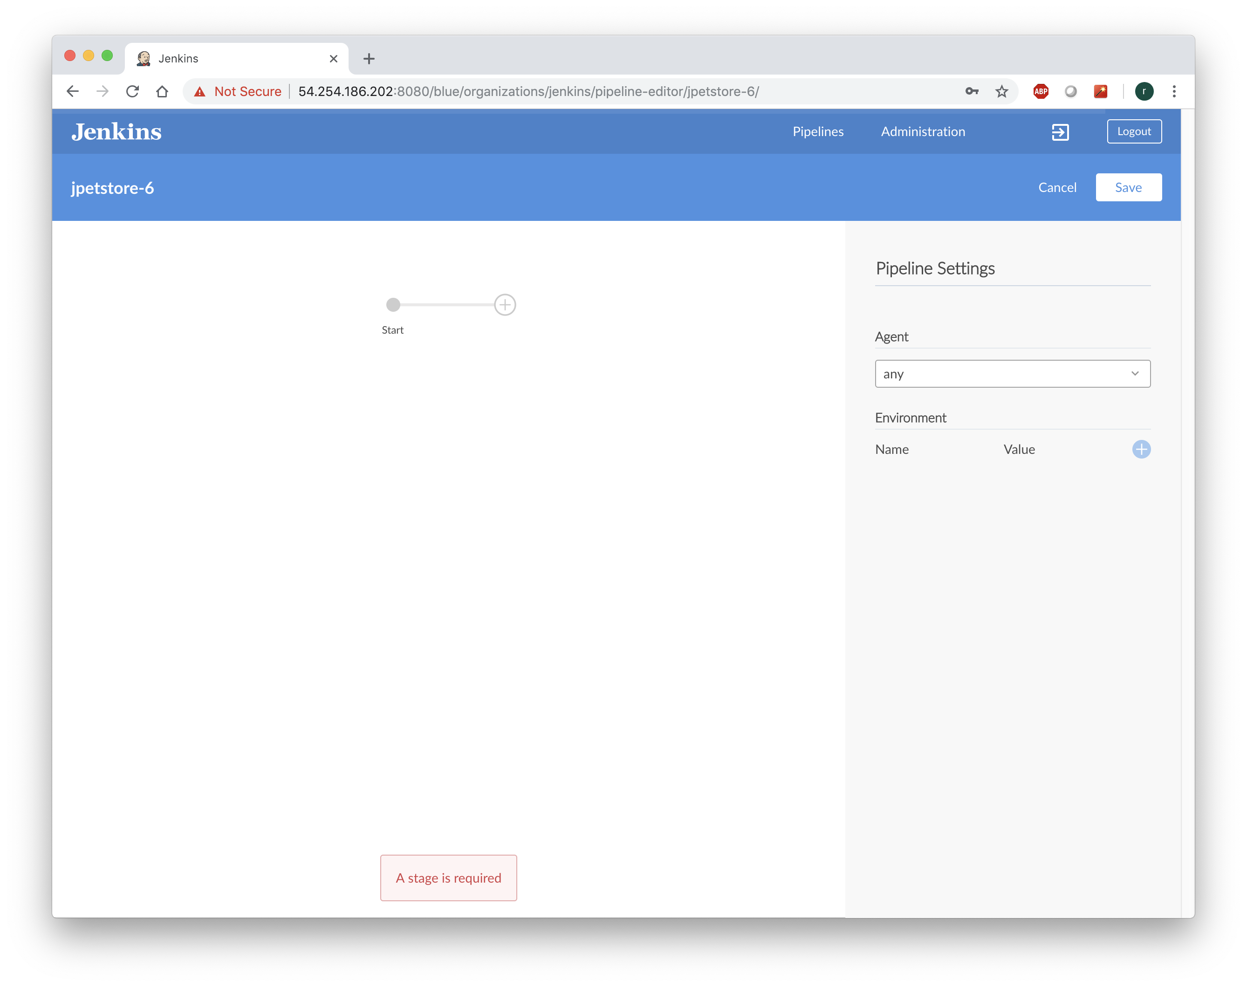
Task: Click the Cancel button
Action: coord(1058,186)
